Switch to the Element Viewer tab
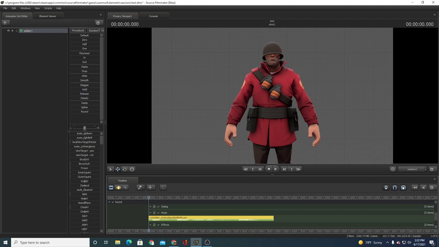 48,16
